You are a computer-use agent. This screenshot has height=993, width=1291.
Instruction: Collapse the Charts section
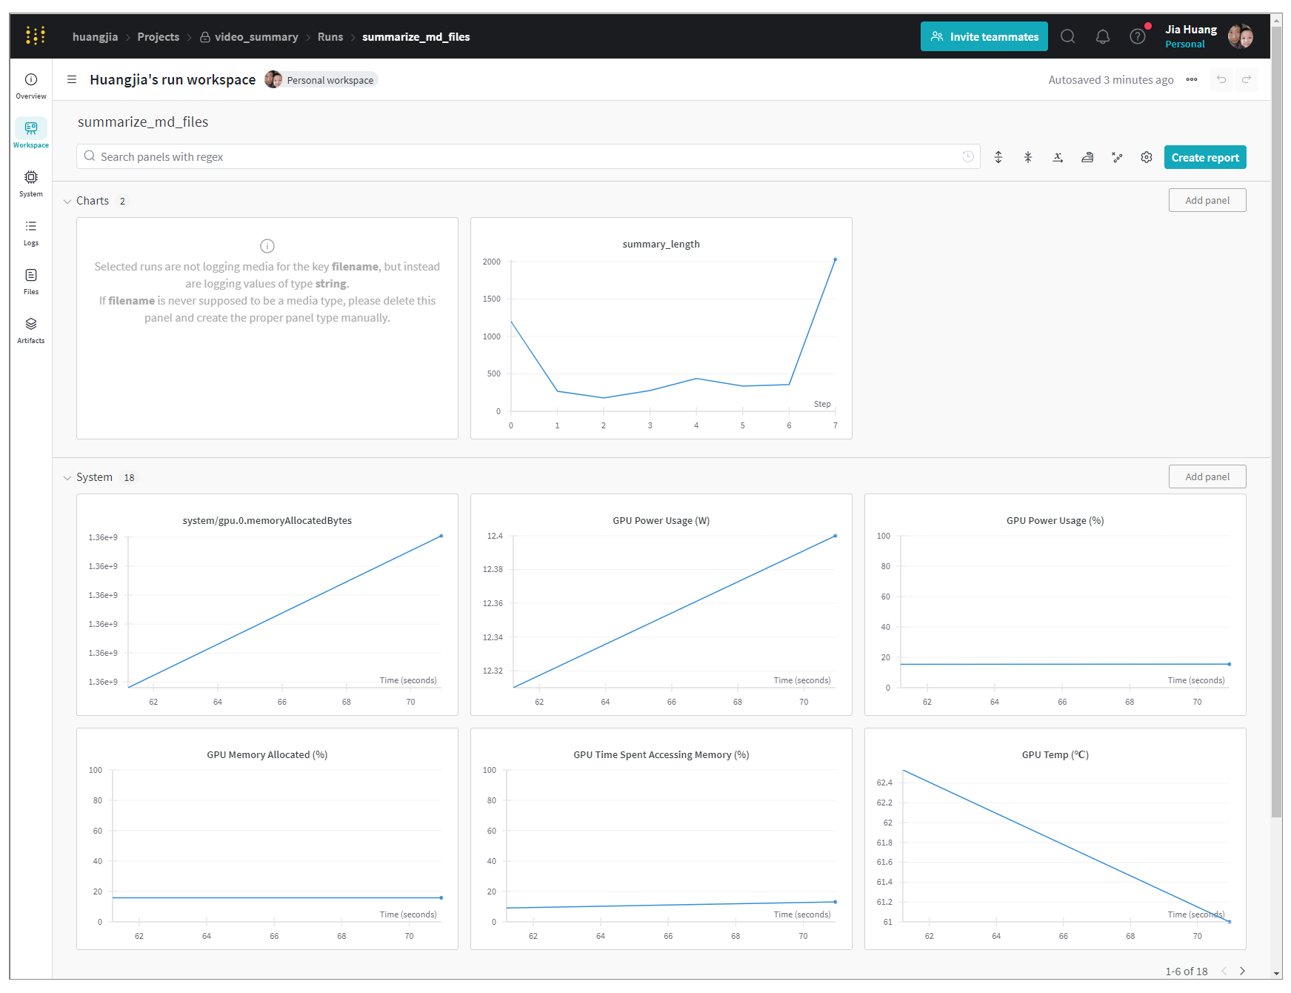point(67,202)
